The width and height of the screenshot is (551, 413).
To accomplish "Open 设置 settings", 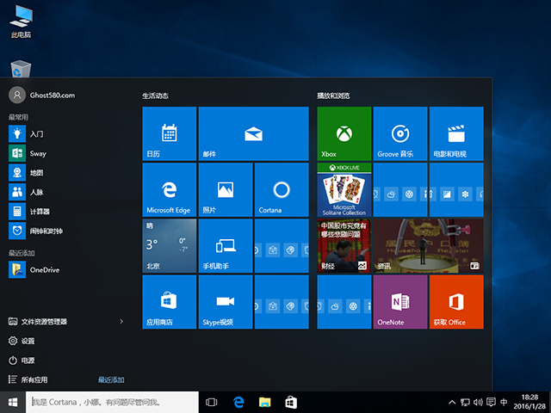I will tap(28, 341).
